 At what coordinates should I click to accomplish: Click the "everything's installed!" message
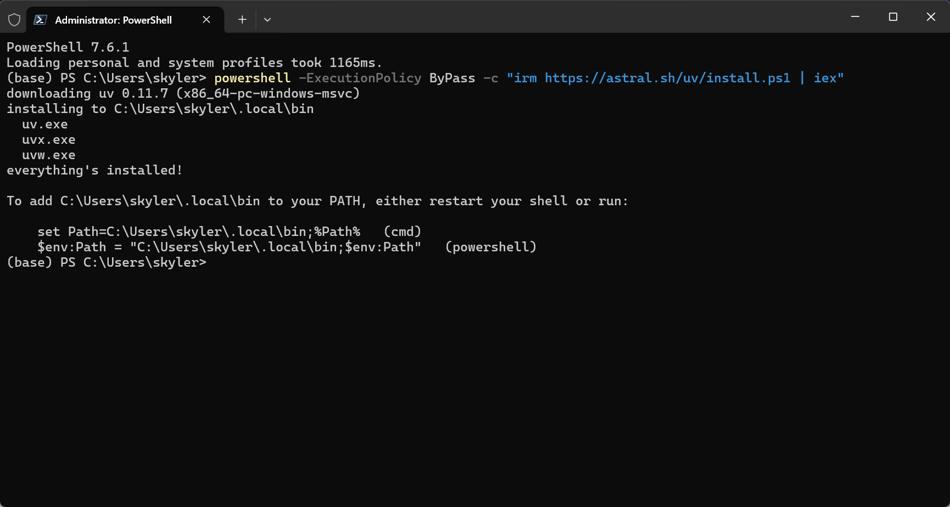click(x=94, y=171)
